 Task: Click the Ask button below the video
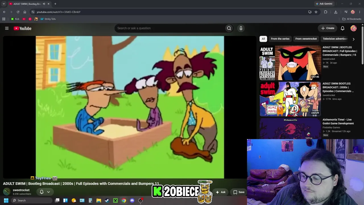point(220,192)
